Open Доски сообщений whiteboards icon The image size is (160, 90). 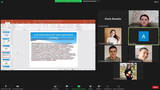click(118, 86)
